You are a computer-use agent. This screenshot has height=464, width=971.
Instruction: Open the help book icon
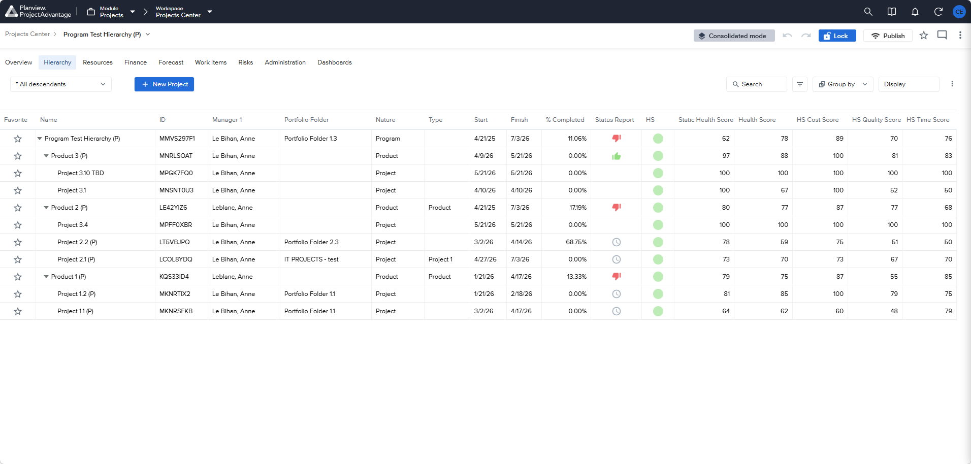[891, 12]
